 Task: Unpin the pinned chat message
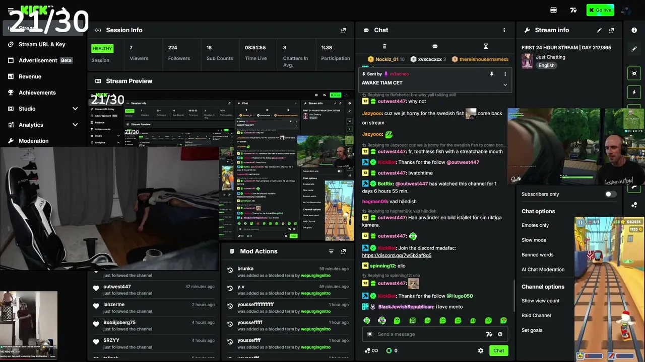(492, 74)
